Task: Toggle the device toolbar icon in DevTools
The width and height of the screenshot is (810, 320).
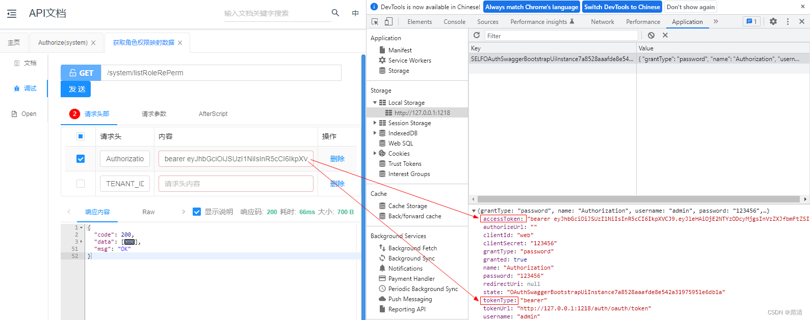Action: click(x=388, y=21)
